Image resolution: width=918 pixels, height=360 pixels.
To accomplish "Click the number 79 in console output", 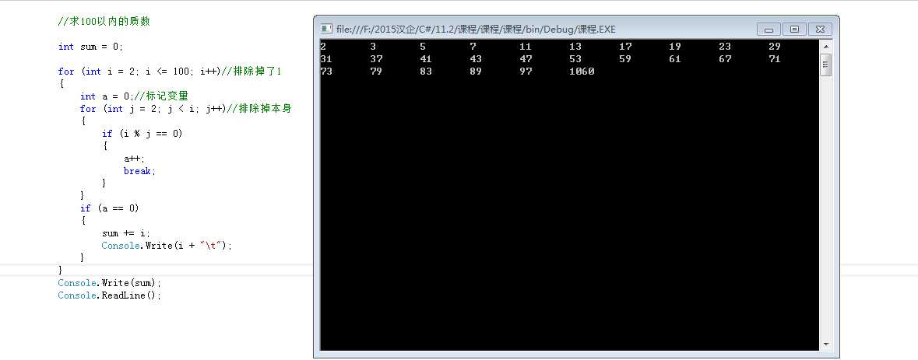I will point(376,72).
